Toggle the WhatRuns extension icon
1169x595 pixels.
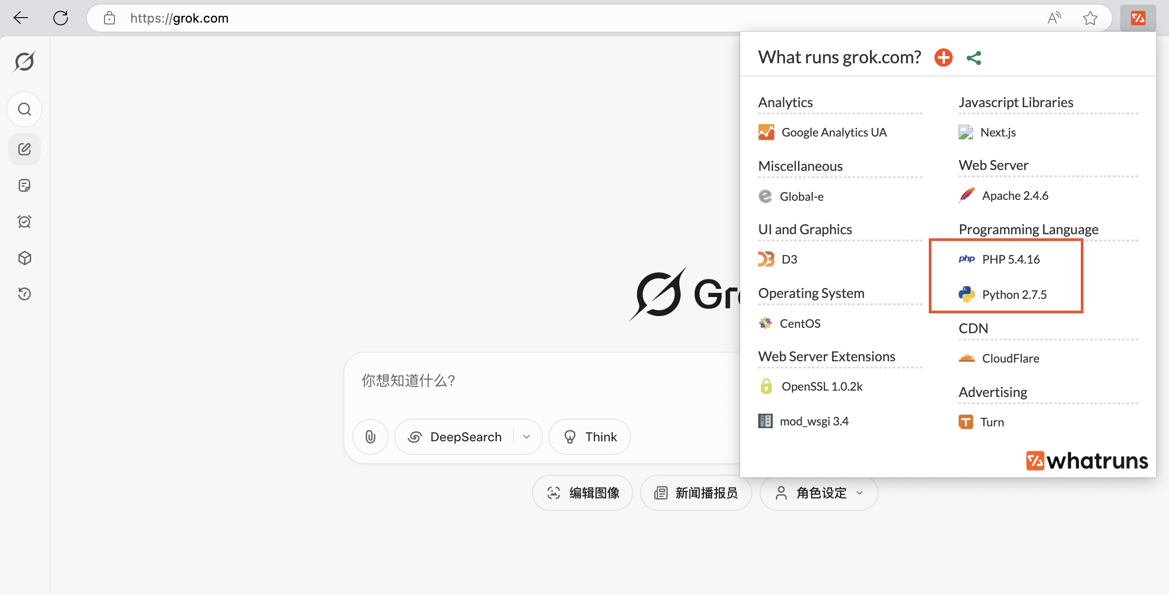(1138, 18)
